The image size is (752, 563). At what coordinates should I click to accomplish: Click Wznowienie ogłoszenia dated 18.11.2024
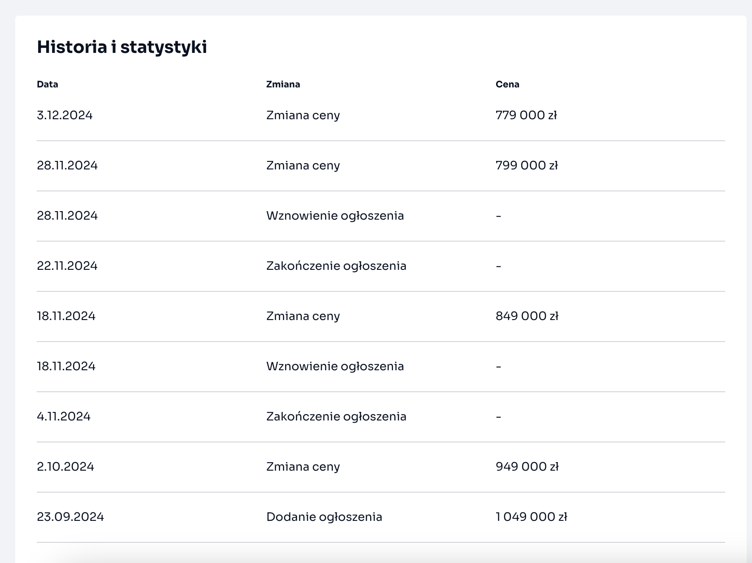[x=335, y=366]
